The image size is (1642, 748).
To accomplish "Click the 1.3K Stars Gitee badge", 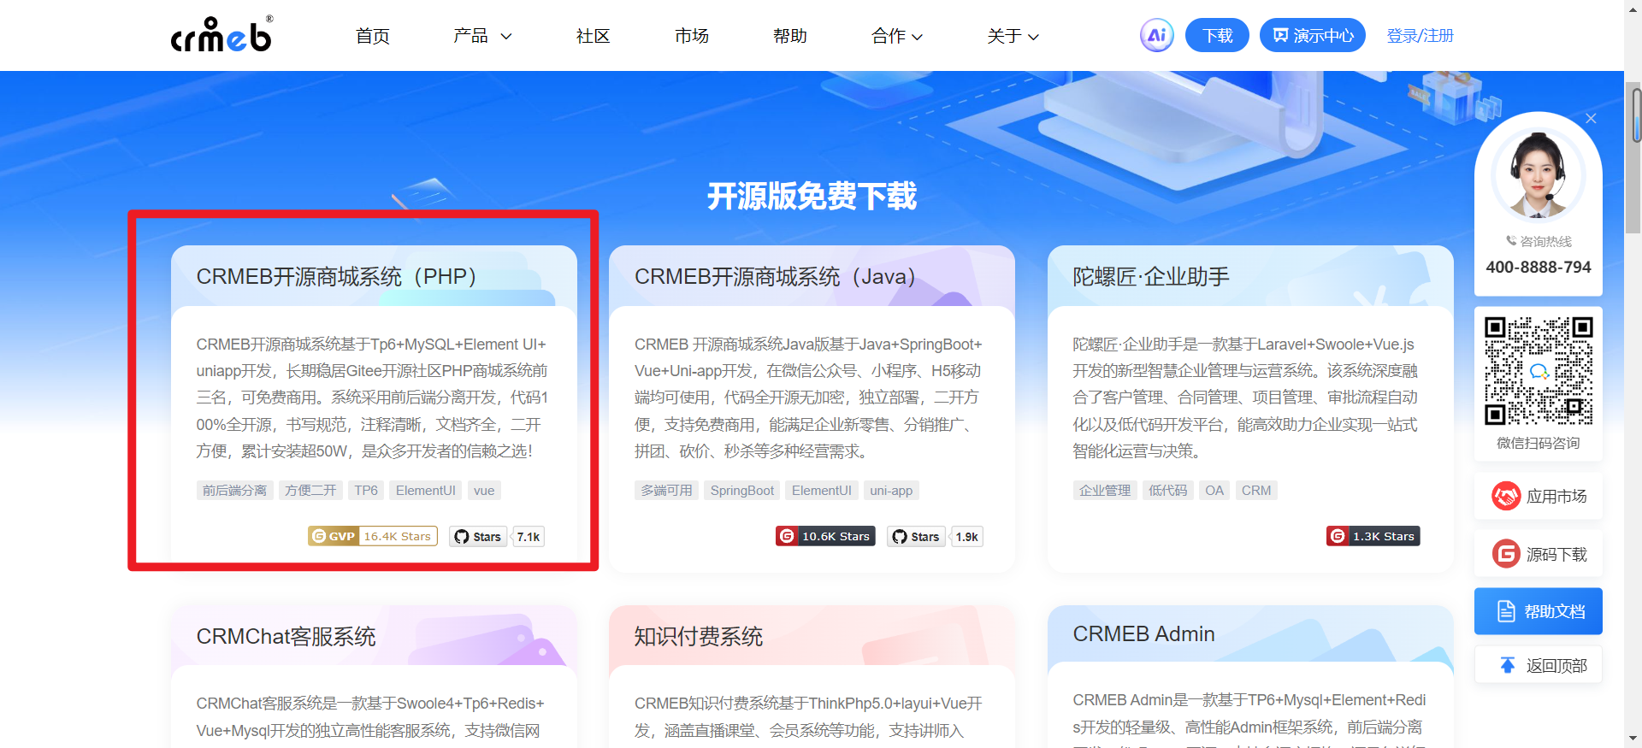I will (x=1373, y=536).
